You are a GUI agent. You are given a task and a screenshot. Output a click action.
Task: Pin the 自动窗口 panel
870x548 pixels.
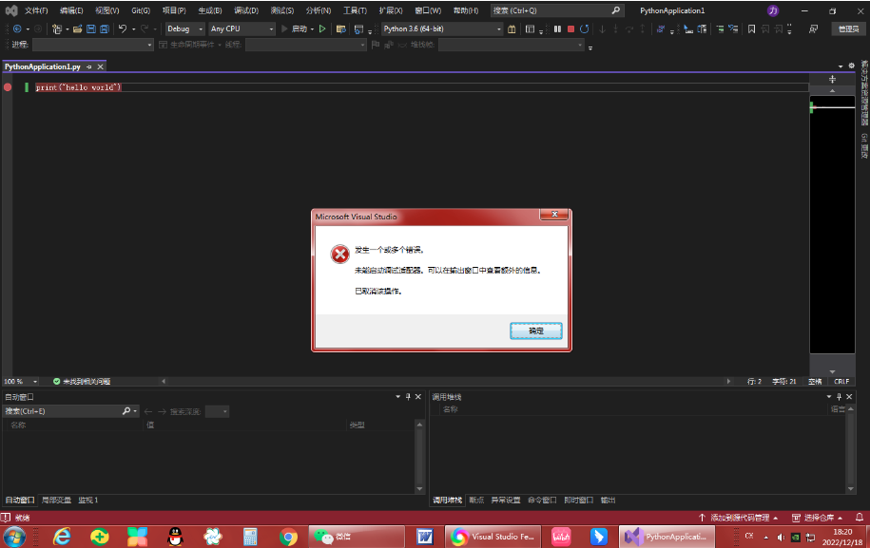pos(407,396)
